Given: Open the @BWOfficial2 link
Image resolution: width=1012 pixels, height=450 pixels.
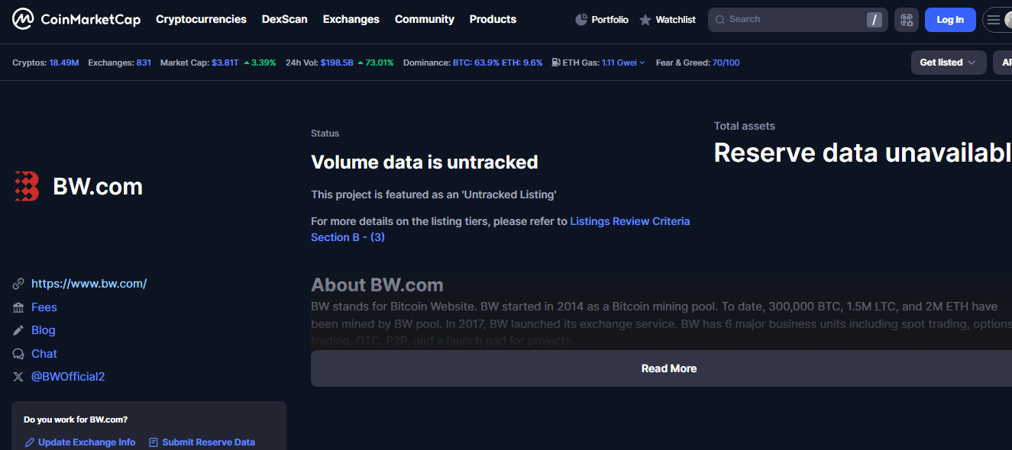Looking at the screenshot, I should click(68, 377).
